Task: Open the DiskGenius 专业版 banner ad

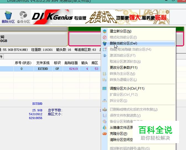Action: click(100, 17)
